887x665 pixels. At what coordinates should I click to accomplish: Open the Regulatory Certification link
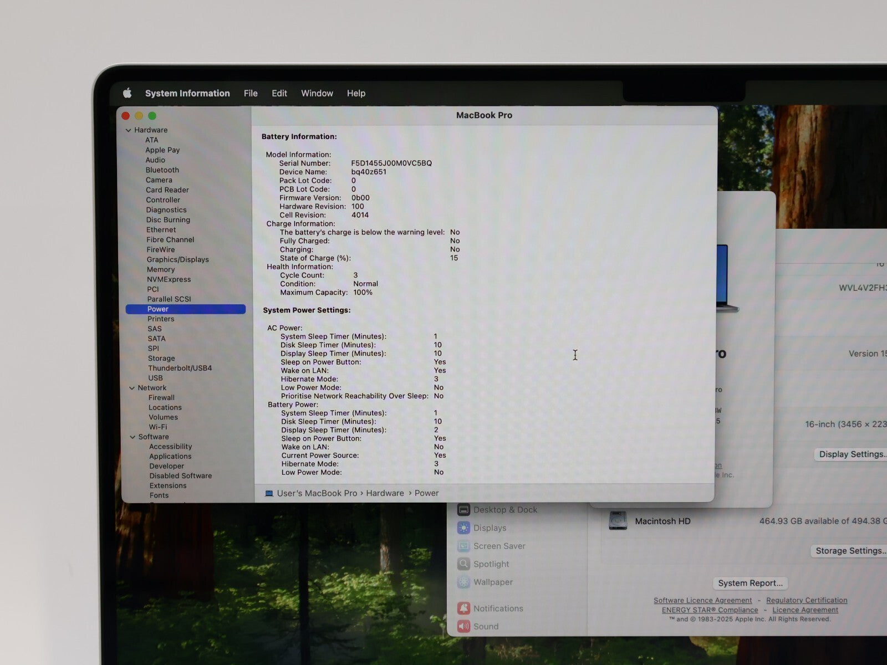(807, 600)
